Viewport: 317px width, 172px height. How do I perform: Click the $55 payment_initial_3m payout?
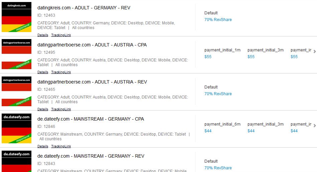[251, 57]
